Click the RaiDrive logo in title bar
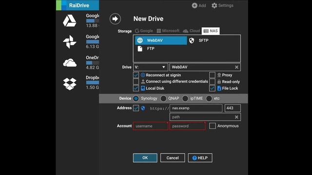Viewport: 312px width, 175px height. click(x=61, y=5)
